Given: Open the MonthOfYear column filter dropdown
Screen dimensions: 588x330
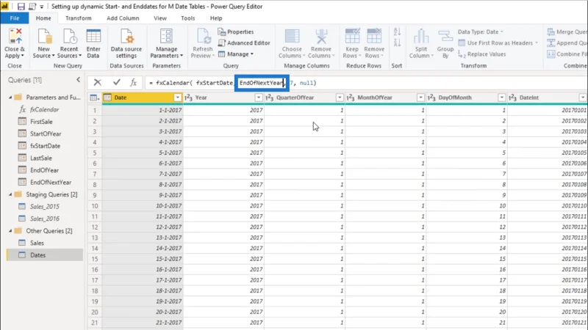Looking at the screenshot, I should tap(420, 98).
